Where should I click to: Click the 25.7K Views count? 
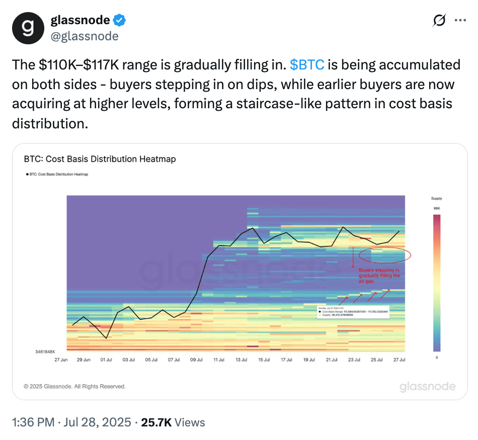point(173,422)
